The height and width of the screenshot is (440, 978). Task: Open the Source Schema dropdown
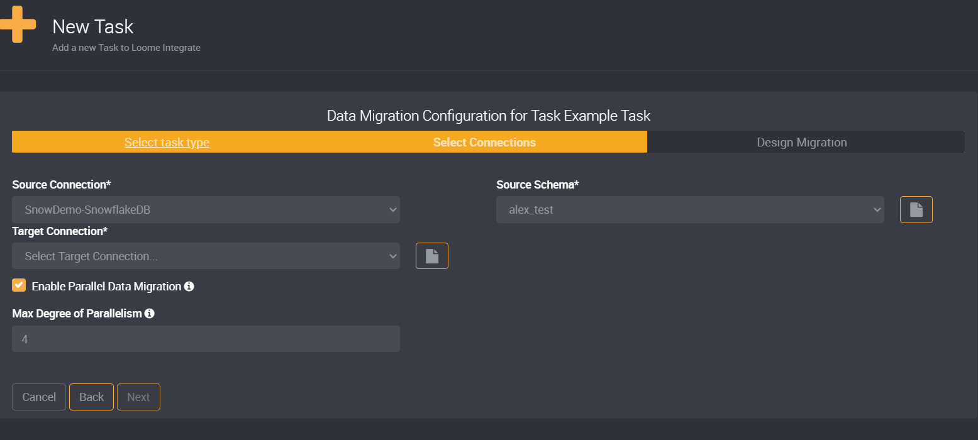[x=690, y=210]
